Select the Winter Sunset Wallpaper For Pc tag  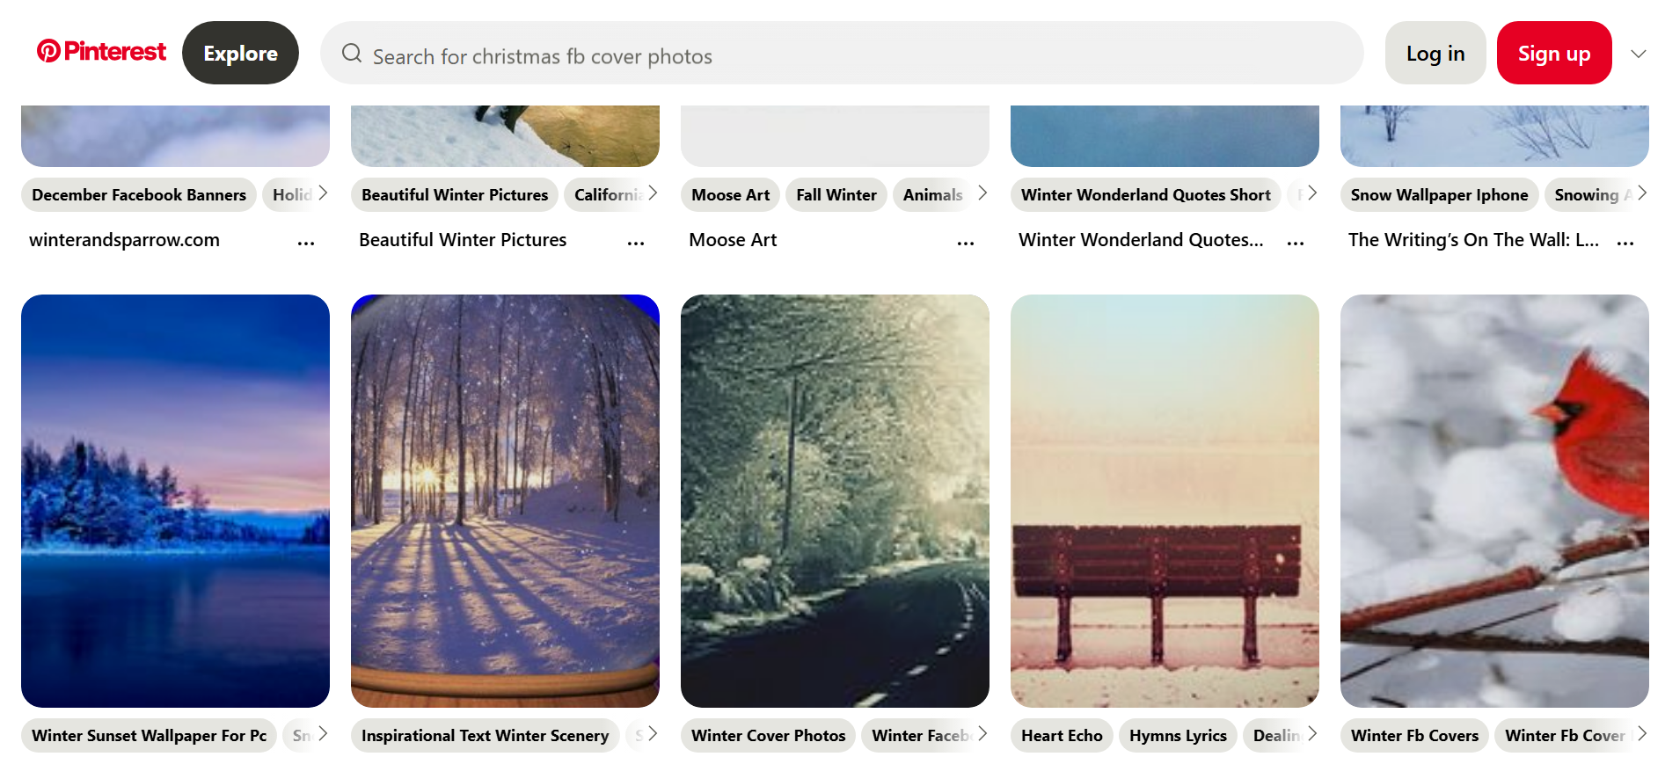tap(148, 735)
